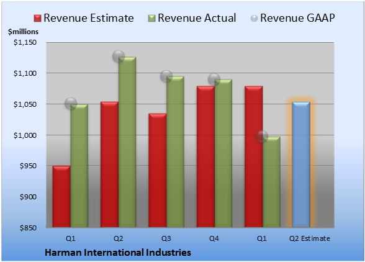This screenshot has height=262, width=365.
Task: Select the green Q3 Revenue Actual bar
Action: pos(175,151)
